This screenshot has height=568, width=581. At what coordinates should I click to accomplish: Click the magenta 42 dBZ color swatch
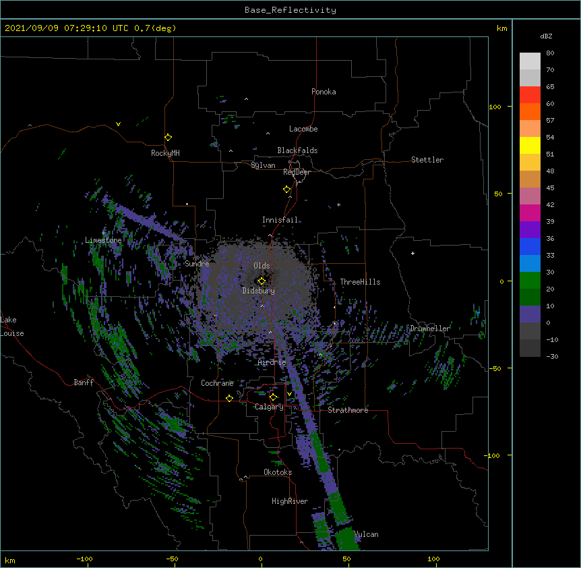click(x=530, y=212)
